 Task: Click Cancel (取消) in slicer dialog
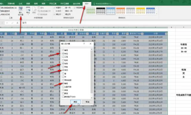(87, 102)
